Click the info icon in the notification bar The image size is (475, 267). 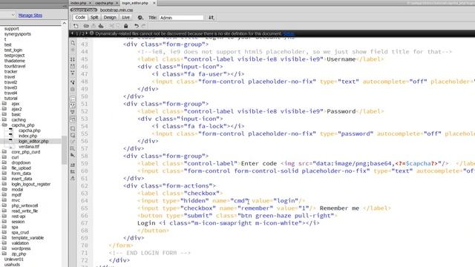tap(91, 33)
